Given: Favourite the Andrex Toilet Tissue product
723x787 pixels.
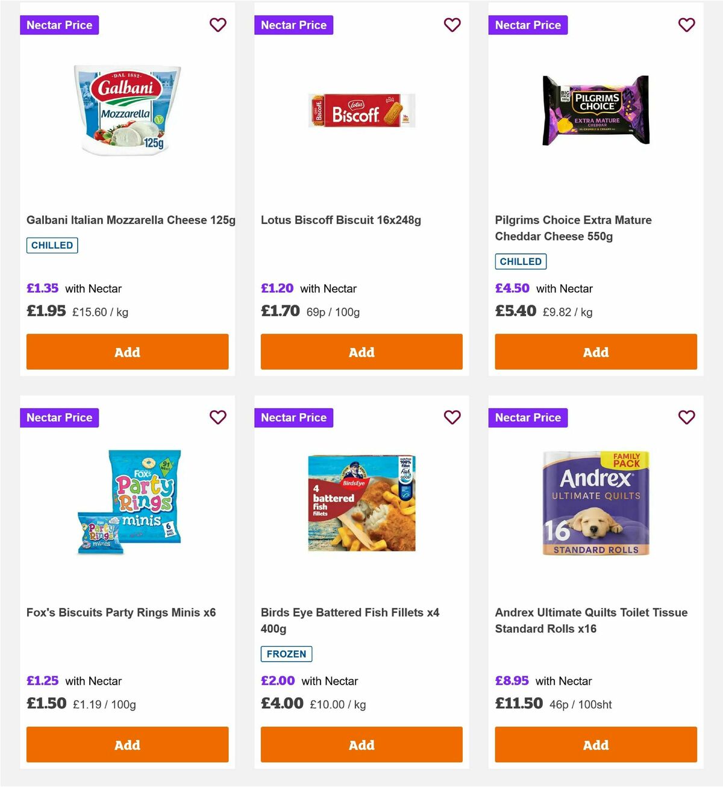Looking at the screenshot, I should click(x=686, y=417).
